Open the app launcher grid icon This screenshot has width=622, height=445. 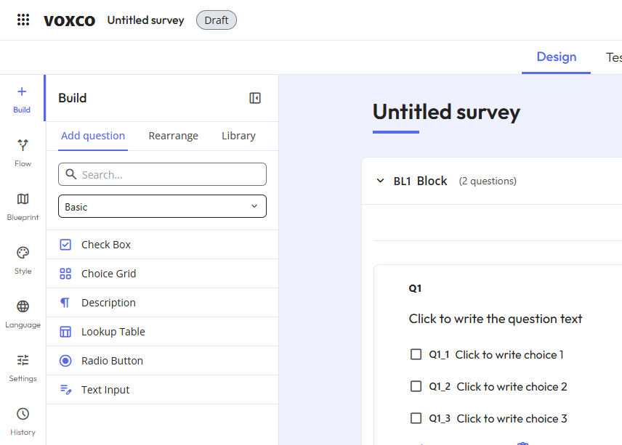coord(23,20)
